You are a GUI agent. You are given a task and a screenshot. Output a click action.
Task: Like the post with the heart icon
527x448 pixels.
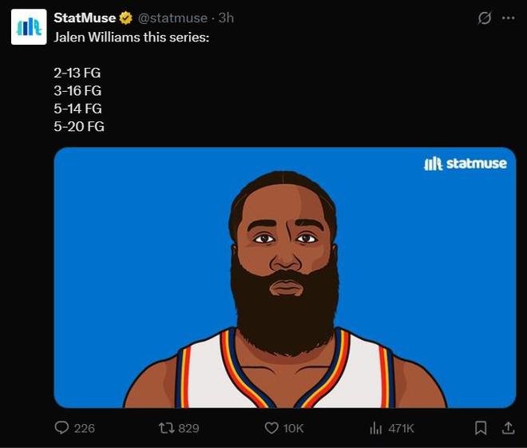point(271,428)
